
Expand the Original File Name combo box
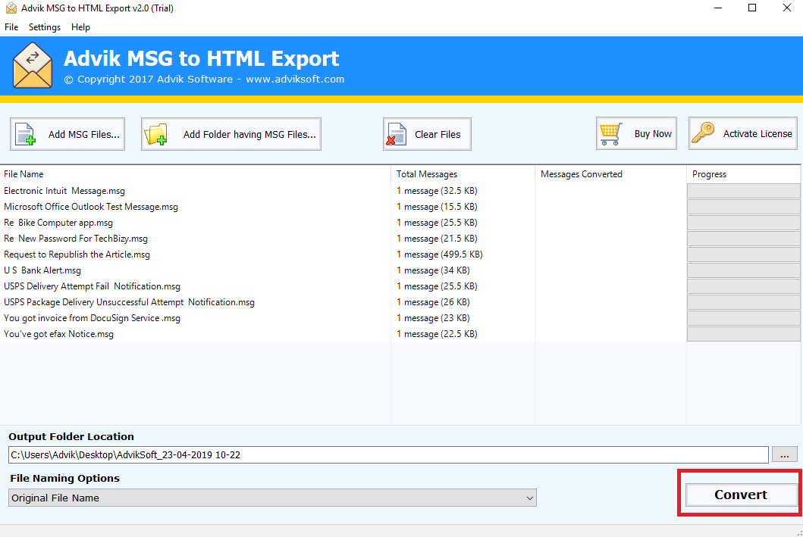[x=271, y=498]
